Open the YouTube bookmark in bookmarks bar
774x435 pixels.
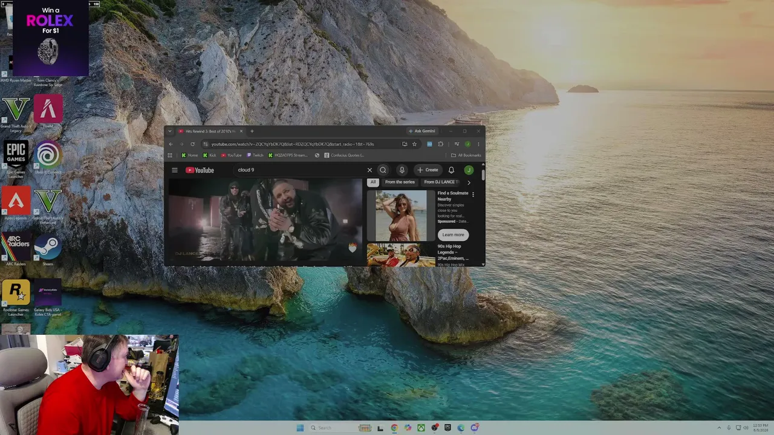231,155
